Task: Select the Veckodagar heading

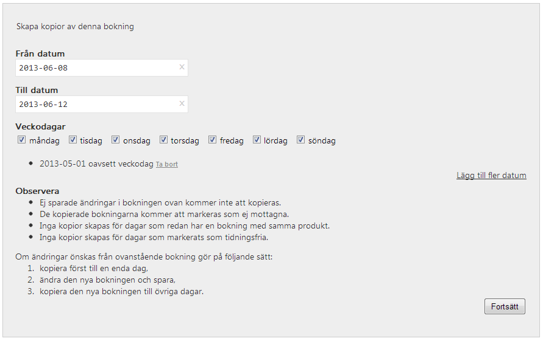Action: [40, 127]
